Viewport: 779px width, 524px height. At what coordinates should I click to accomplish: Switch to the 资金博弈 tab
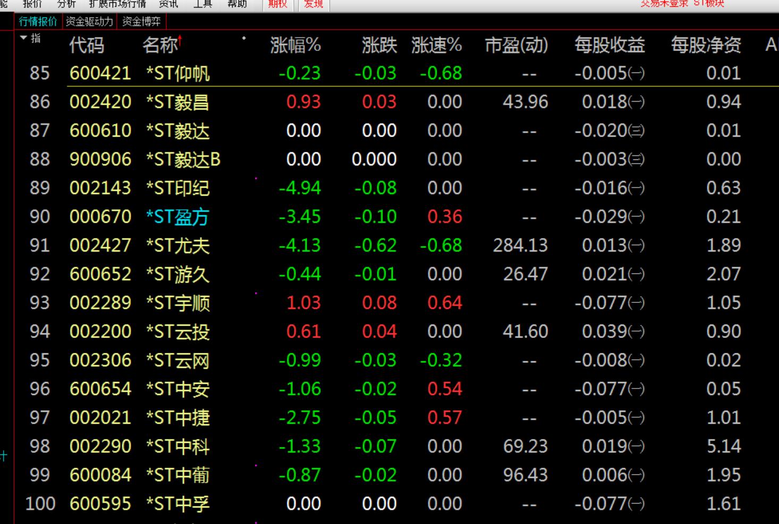coord(141,21)
